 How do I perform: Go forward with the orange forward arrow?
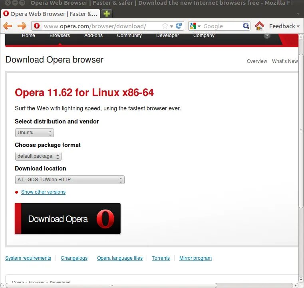coord(22,26)
